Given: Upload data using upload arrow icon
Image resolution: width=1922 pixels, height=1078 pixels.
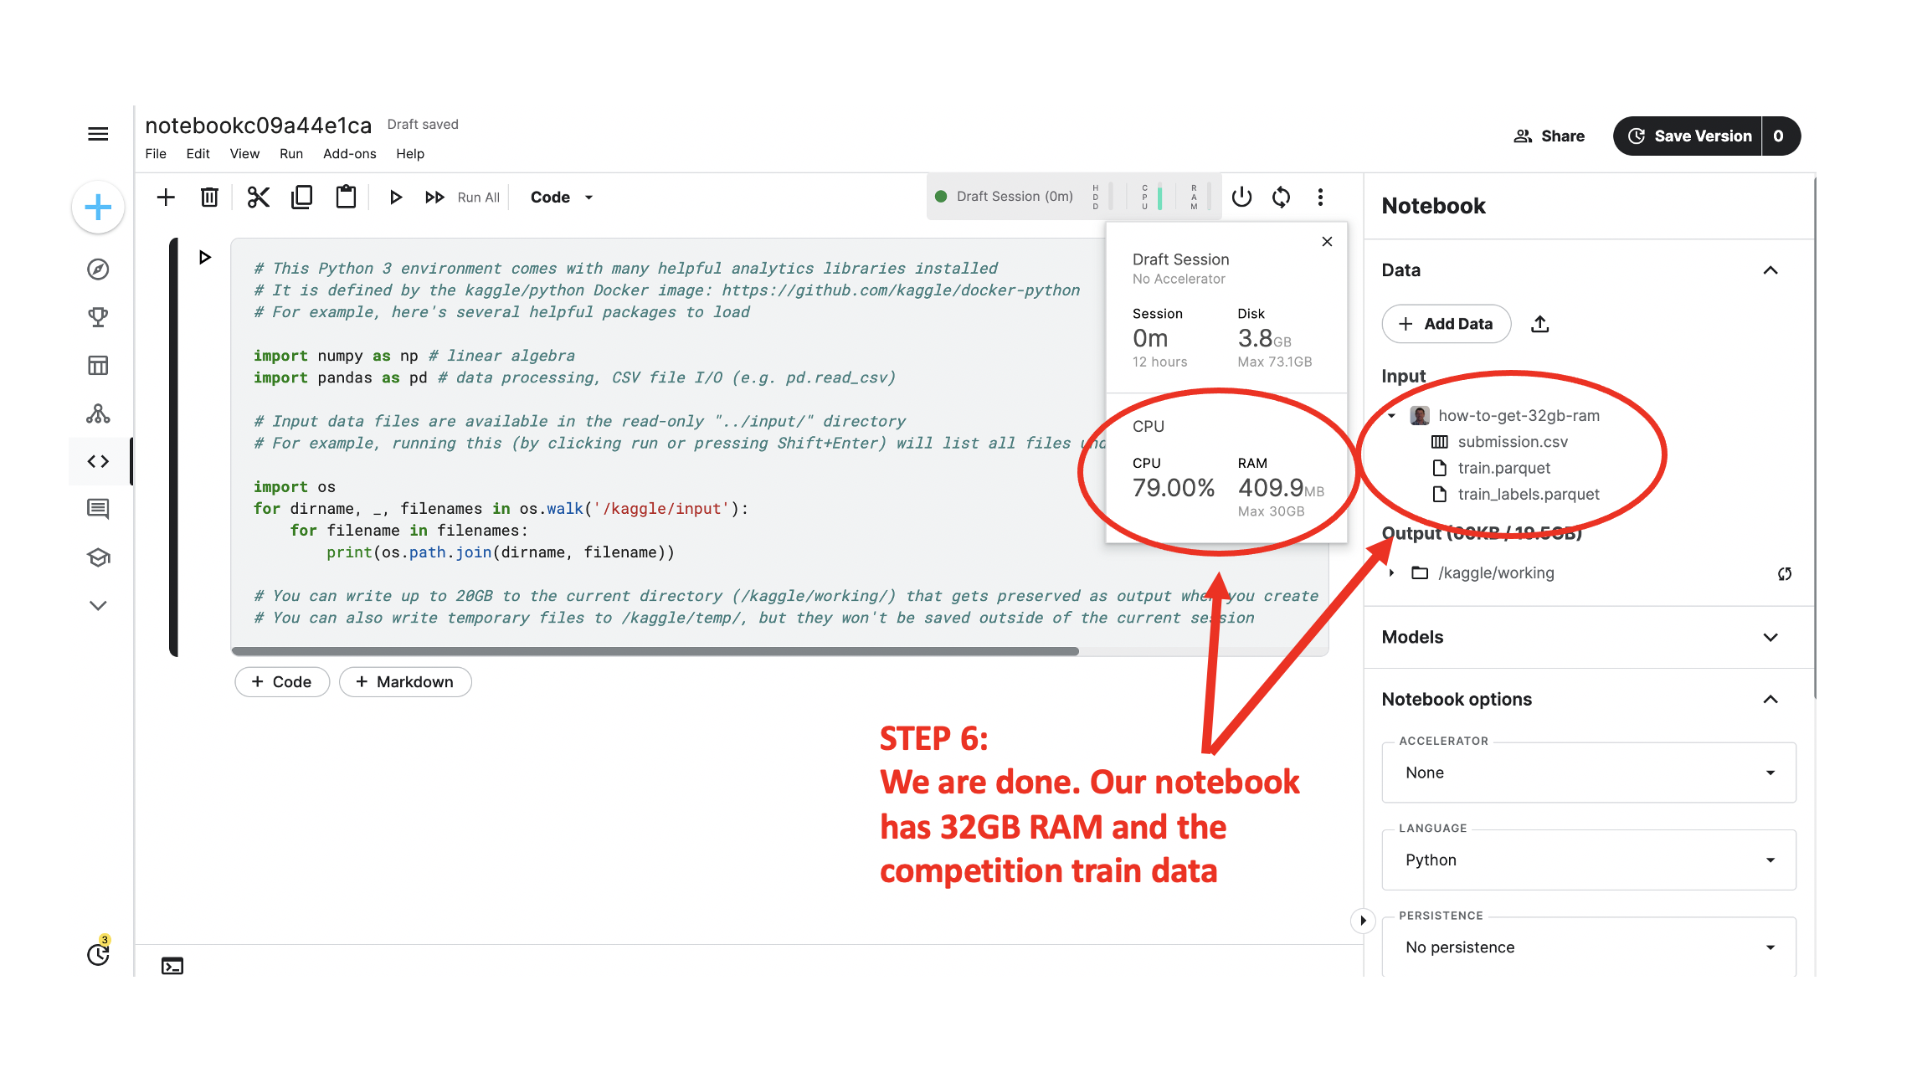Looking at the screenshot, I should click(x=1539, y=324).
